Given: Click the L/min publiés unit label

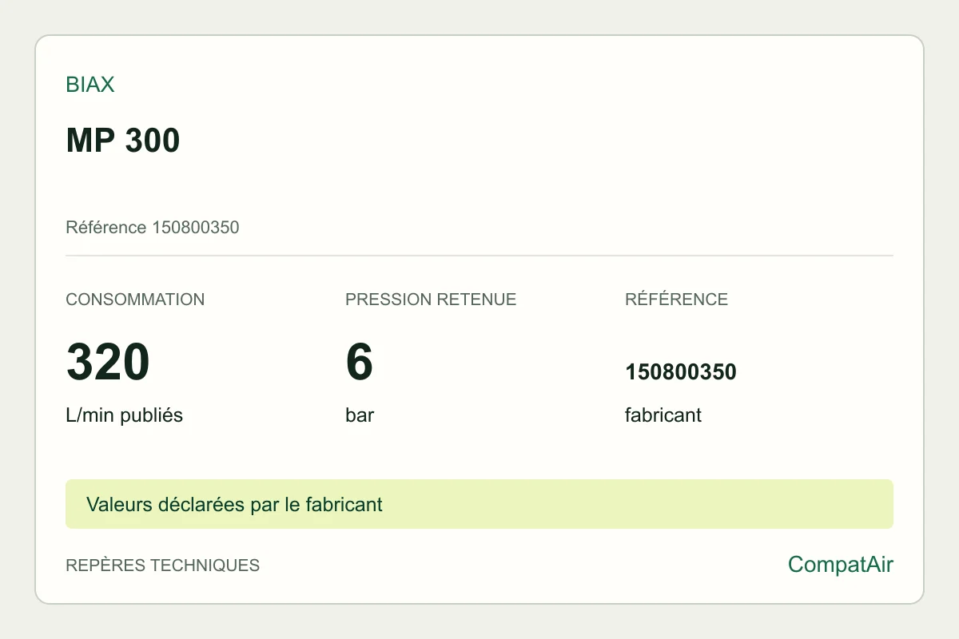Looking at the screenshot, I should [x=124, y=415].
